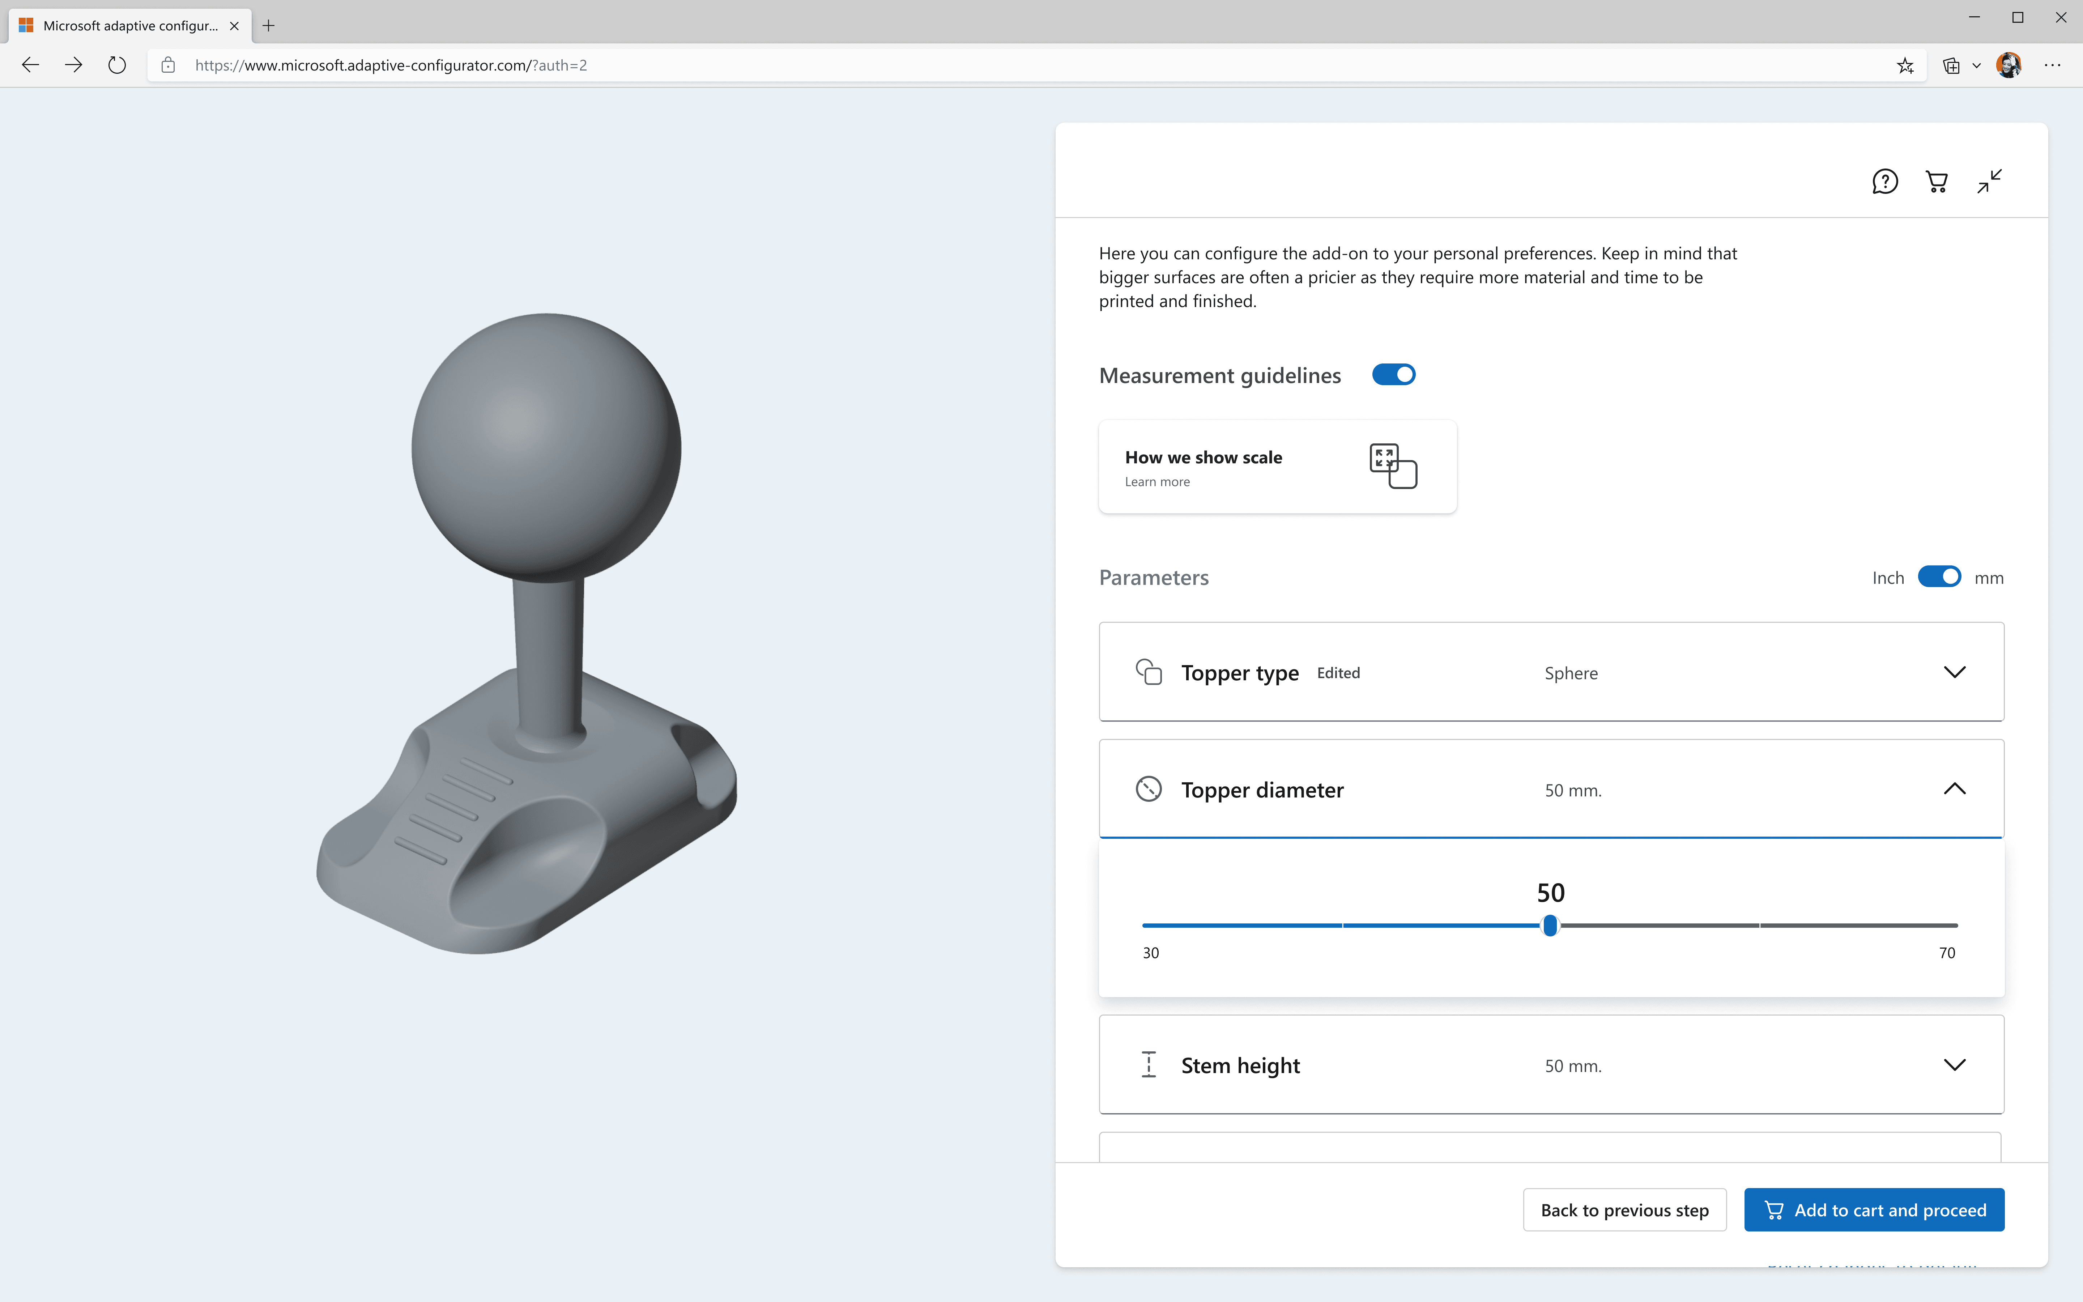Click the '50 mm.' value in Topper diameter row
The height and width of the screenshot is (1302, 2083).
(1573, 791)
